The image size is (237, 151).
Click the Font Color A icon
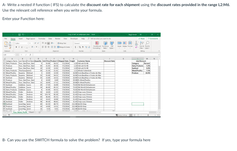pos(36,47)
